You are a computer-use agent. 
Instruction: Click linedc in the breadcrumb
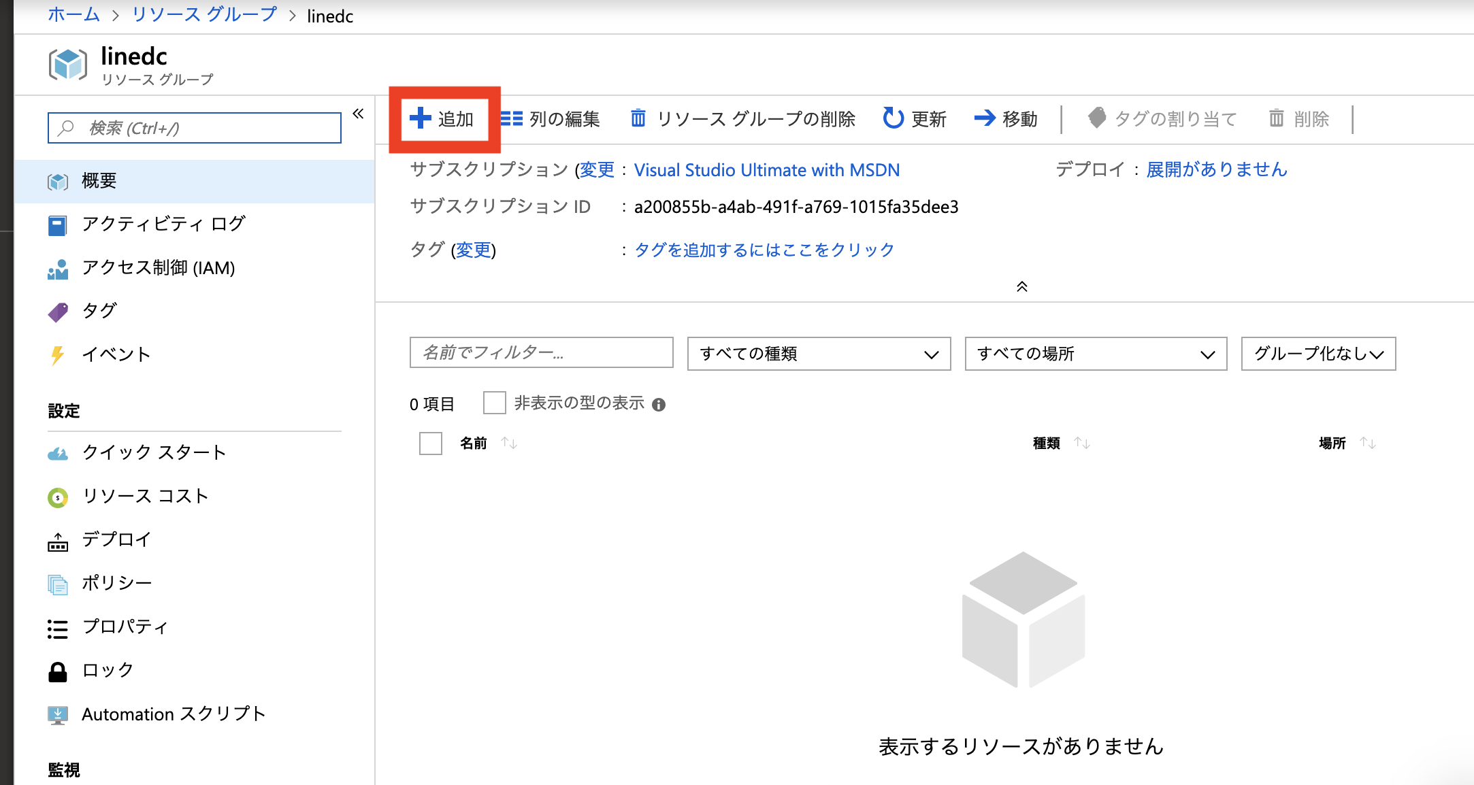330,16
